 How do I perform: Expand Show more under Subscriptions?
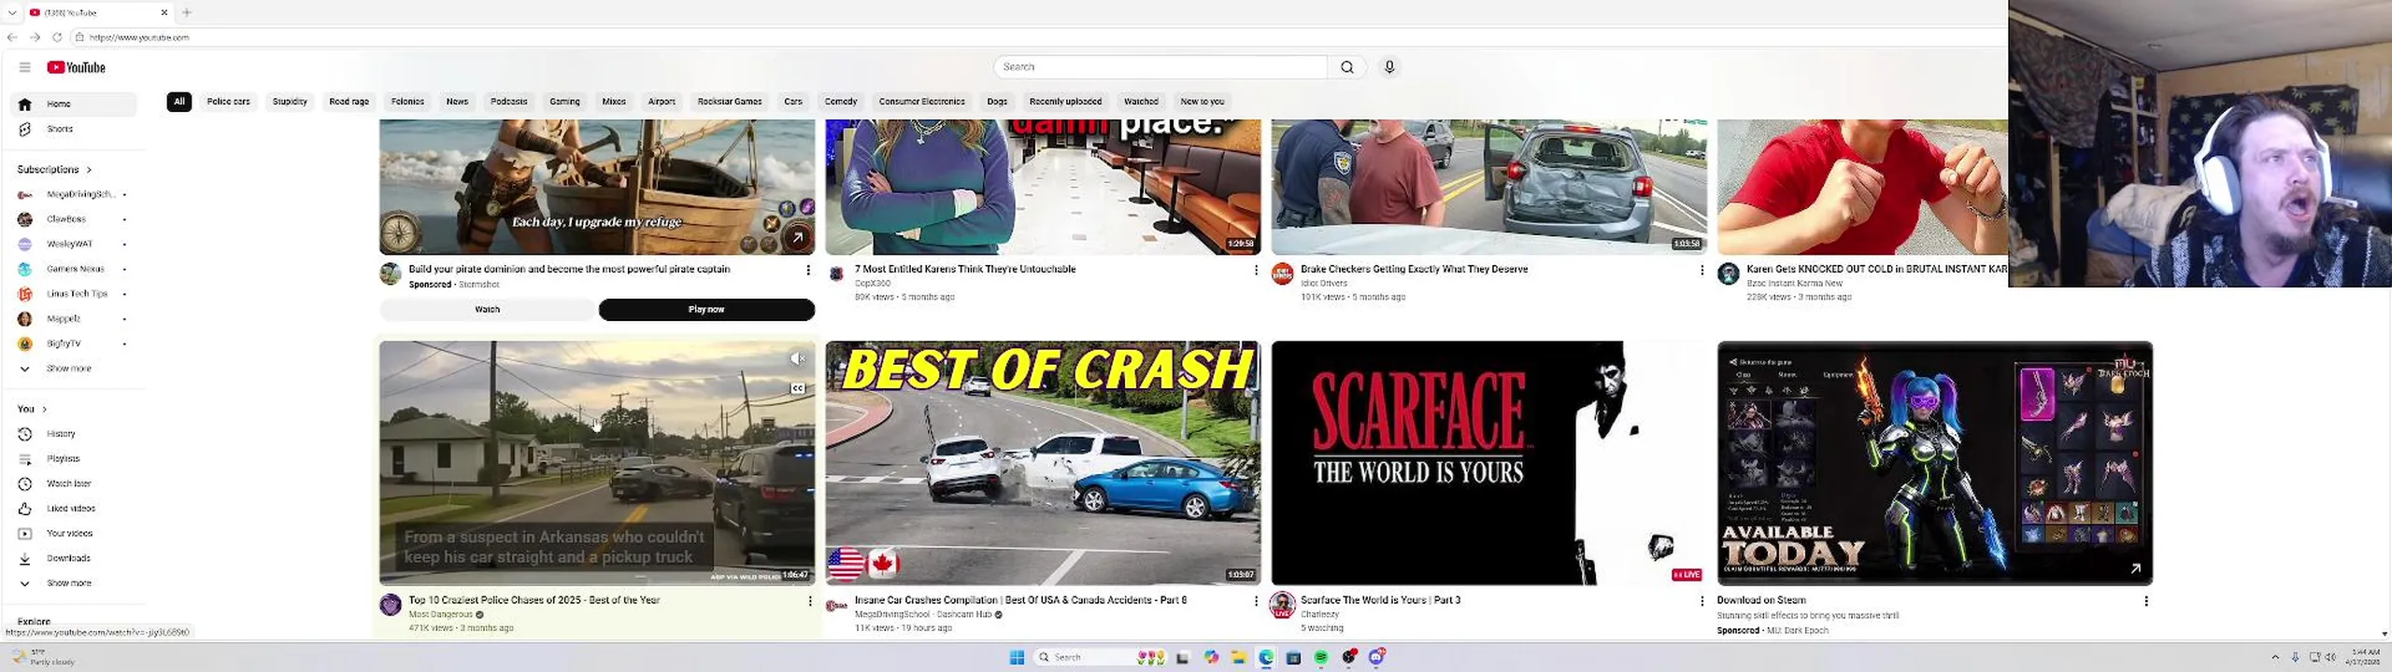[73, 369]
